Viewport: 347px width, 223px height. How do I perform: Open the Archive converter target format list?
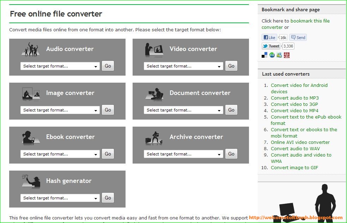[183, 154]
